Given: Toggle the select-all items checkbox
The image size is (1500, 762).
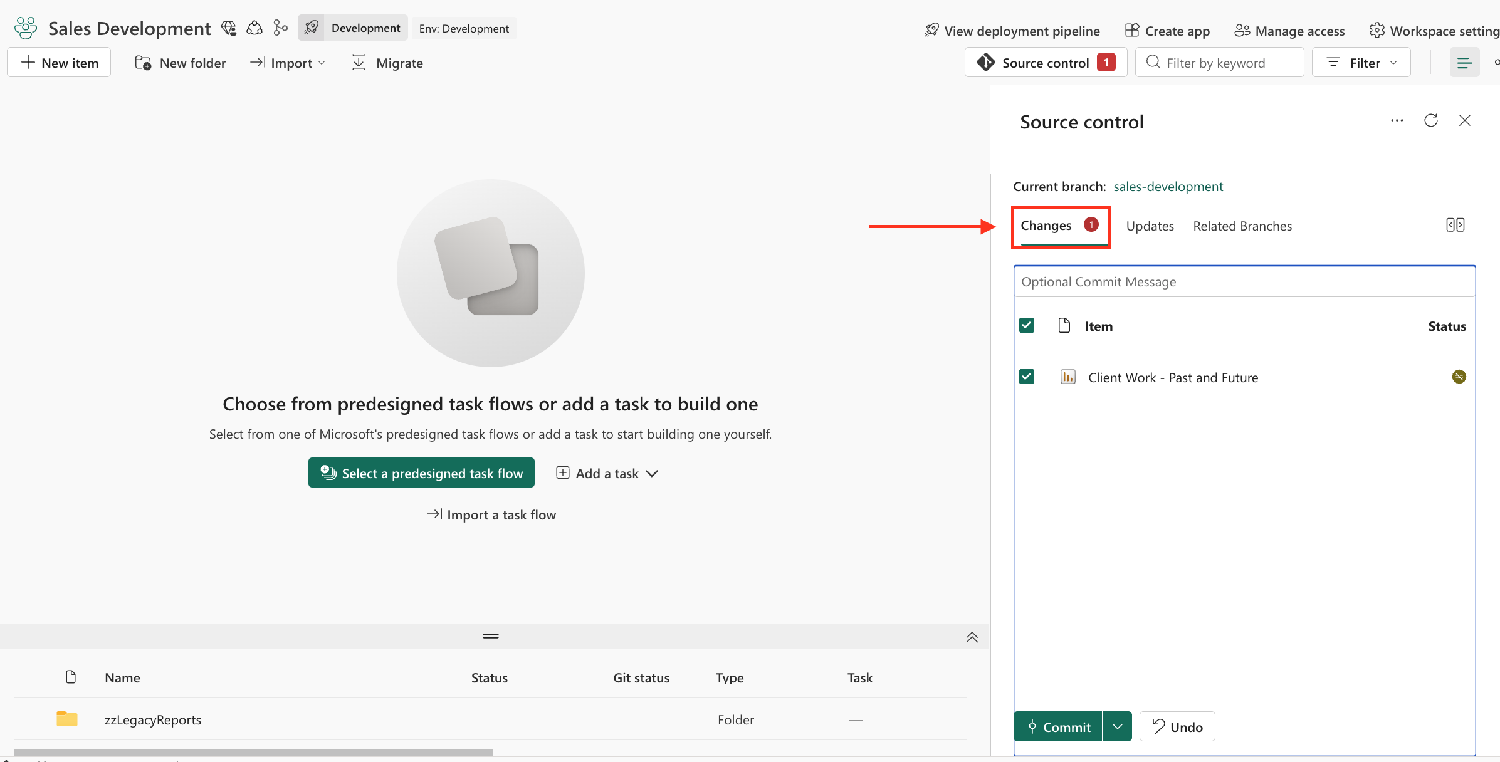Looking at the screenshot, I should pyautogui.click(x=1027, y=325).
